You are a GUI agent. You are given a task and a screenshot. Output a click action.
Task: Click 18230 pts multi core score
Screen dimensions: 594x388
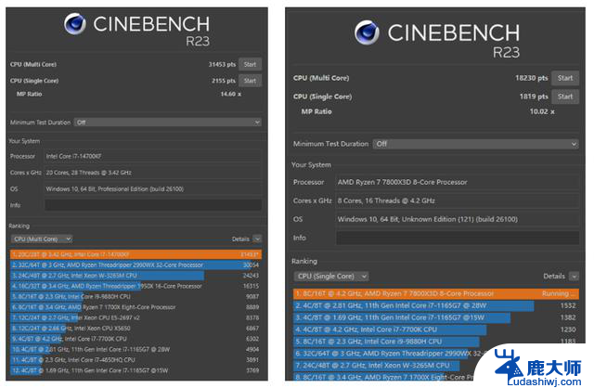tap(532, 78)
